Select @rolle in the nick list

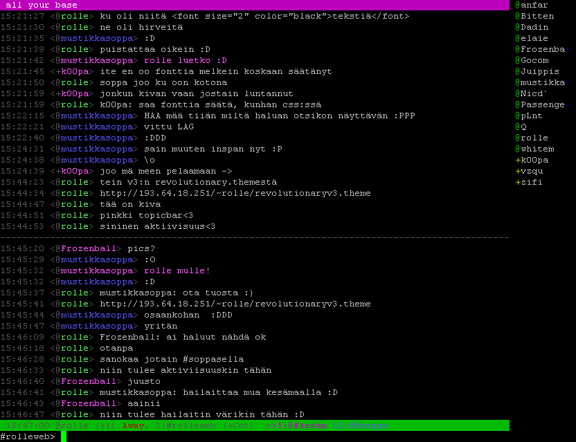tap(532, 138)
